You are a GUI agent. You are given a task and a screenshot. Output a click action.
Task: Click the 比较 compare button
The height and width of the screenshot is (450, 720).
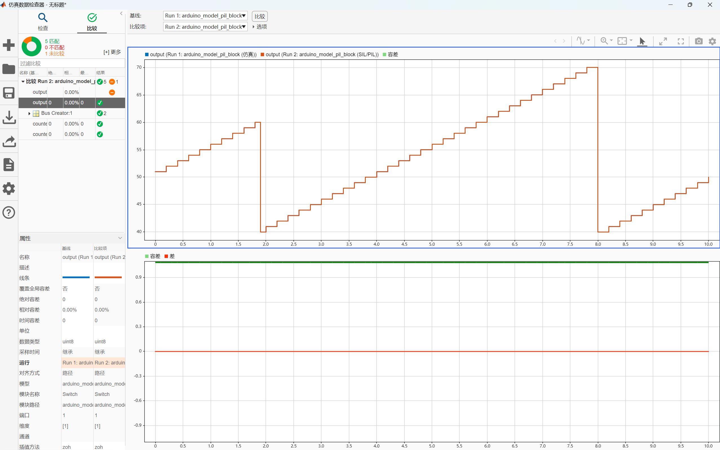pos(260,16)
